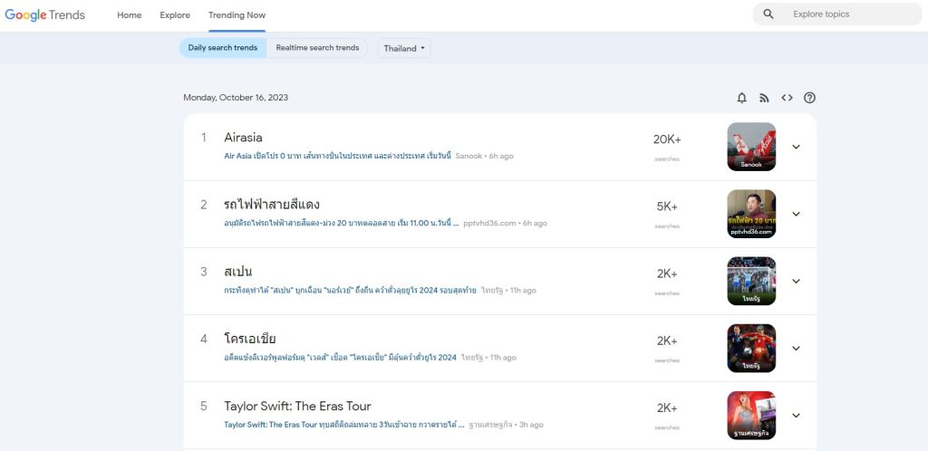The height and width of the screenshot is (451, 928).
Task: Subscribe via the bell notification icon
Action: click(741, 98)
